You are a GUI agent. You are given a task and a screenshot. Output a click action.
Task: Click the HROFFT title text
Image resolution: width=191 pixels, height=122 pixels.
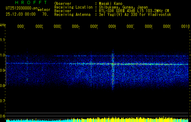click(x=31, y=2)
